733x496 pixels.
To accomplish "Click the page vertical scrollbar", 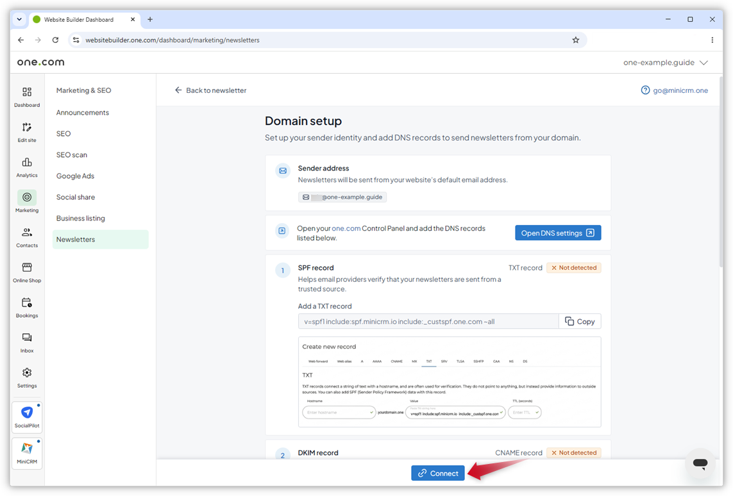I will pos(720,173).
